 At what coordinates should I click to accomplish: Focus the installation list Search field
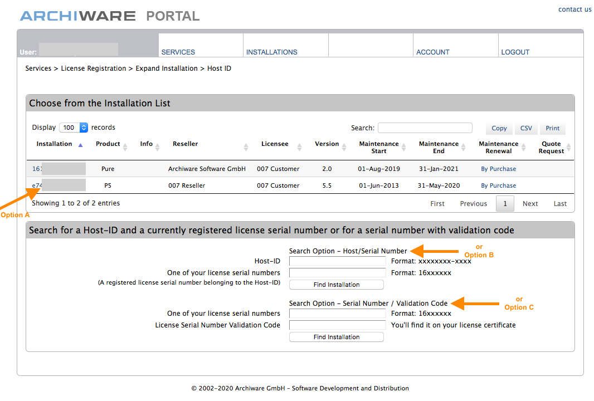click(x=425, y=128)
